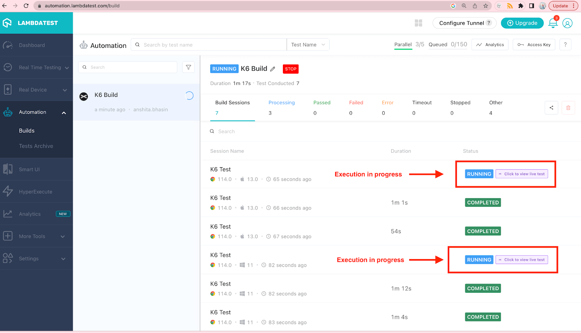Open the delete build trash icon
This screenshot has height=333, width=581.
tap(568, 107)
